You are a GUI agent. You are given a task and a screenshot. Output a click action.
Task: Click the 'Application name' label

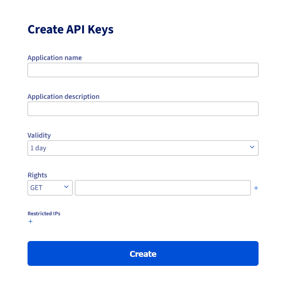(x=55, y=58)
